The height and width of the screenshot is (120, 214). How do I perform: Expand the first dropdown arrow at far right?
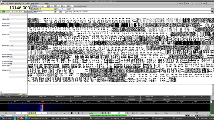coord(212,9)
